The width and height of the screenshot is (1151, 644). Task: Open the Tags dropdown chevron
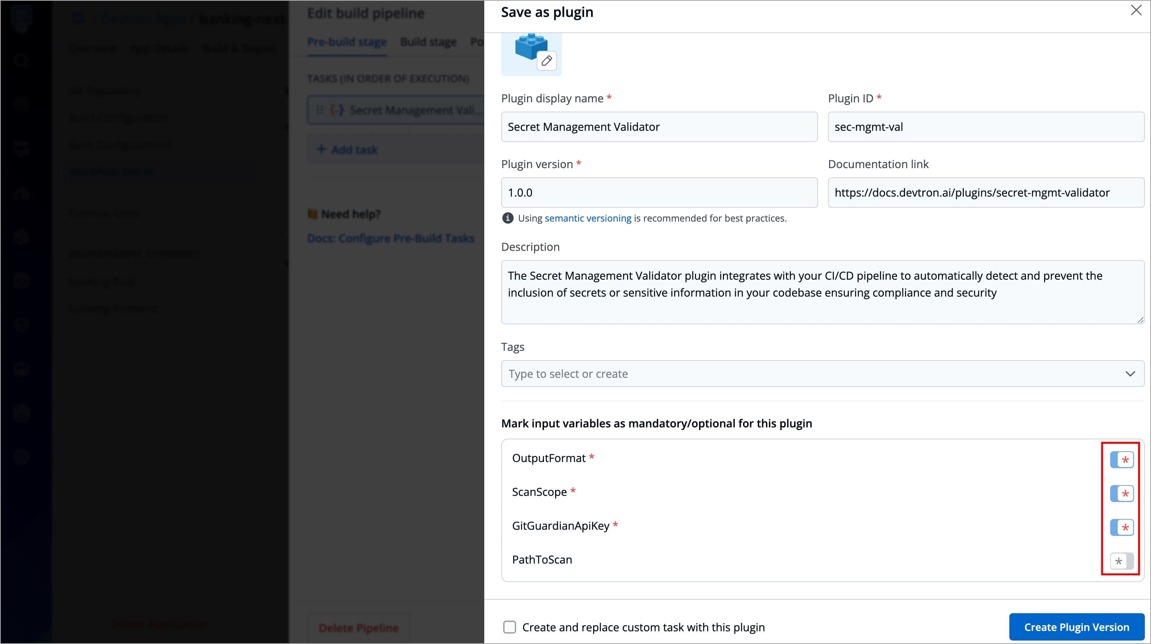coord(1130,374)
